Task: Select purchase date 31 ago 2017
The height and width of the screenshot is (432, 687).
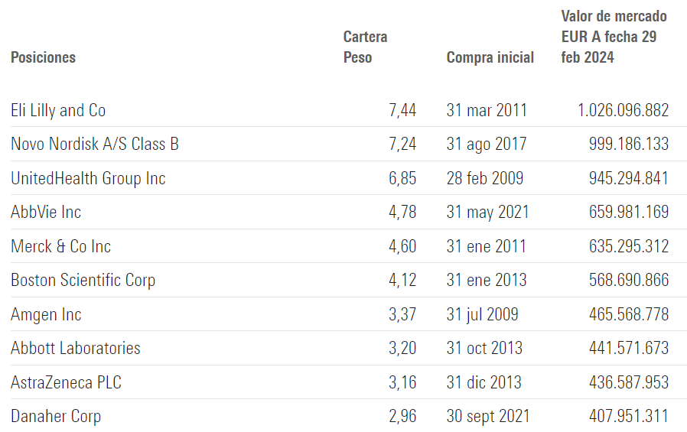Action: pos(487,144)
